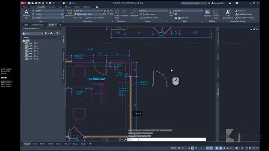Toggle MODEL space button in status bar

174,148
